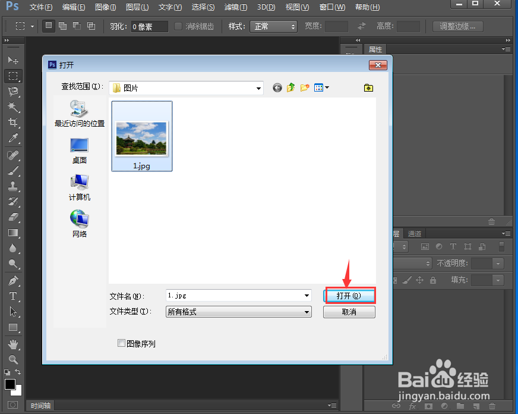Open the favorites folder icon in dialog
The height and width of the screenshot is (414, 518).
tap(368, 87)
